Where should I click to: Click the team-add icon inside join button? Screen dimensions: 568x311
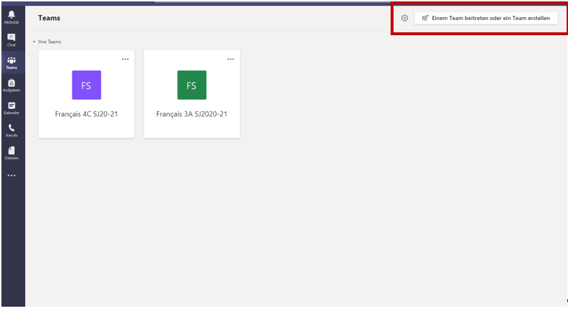(425, 18)
